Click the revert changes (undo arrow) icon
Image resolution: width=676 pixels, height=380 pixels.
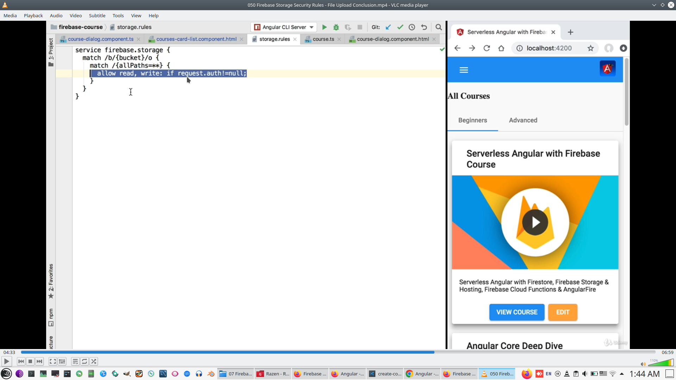tap(424, 27)
